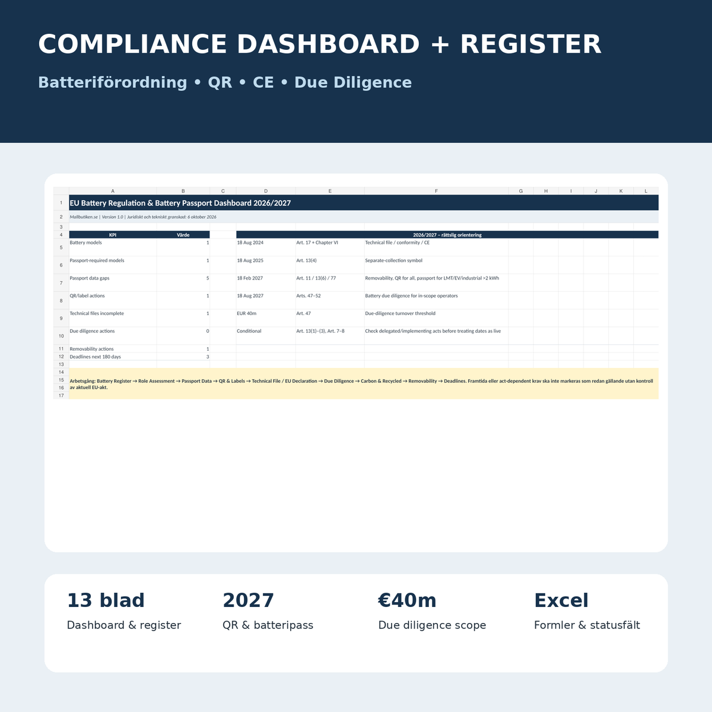Select the 'EUR 40m' cell

point(266,318)
